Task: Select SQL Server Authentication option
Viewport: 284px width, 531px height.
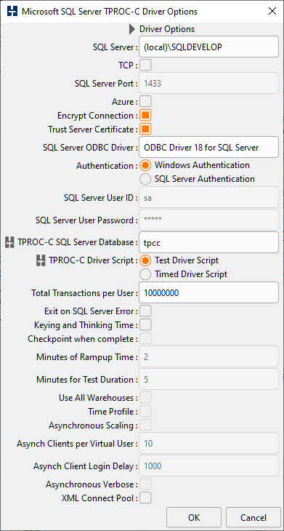Action: click(145, 179)
